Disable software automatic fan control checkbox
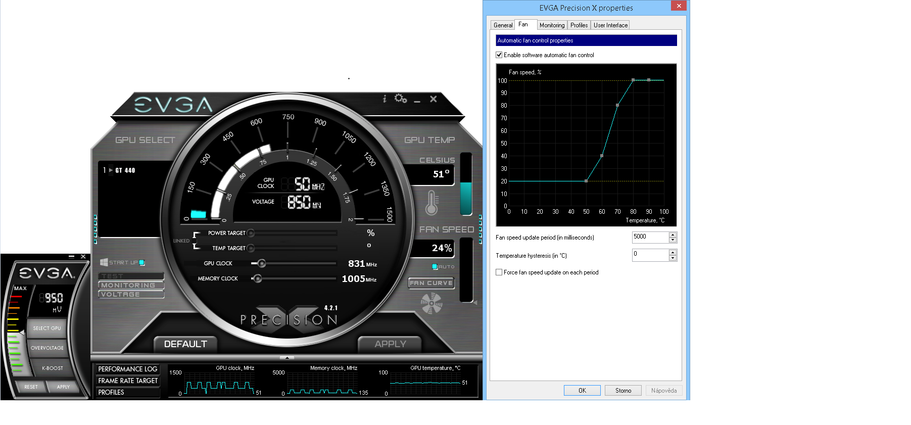Image resolution: width=911 pixels, height=425 pixels. (499, 55)
